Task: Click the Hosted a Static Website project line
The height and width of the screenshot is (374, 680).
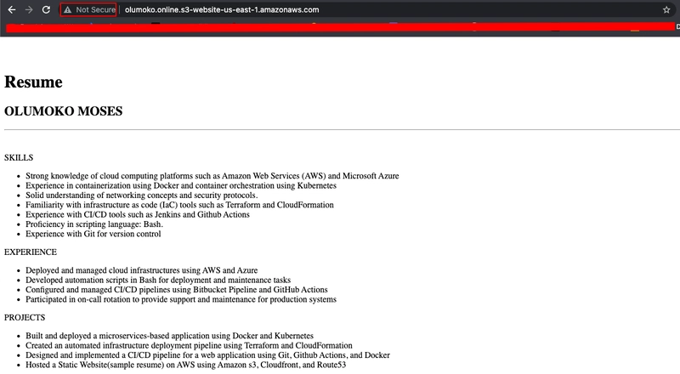Action: tap(185, 365)
